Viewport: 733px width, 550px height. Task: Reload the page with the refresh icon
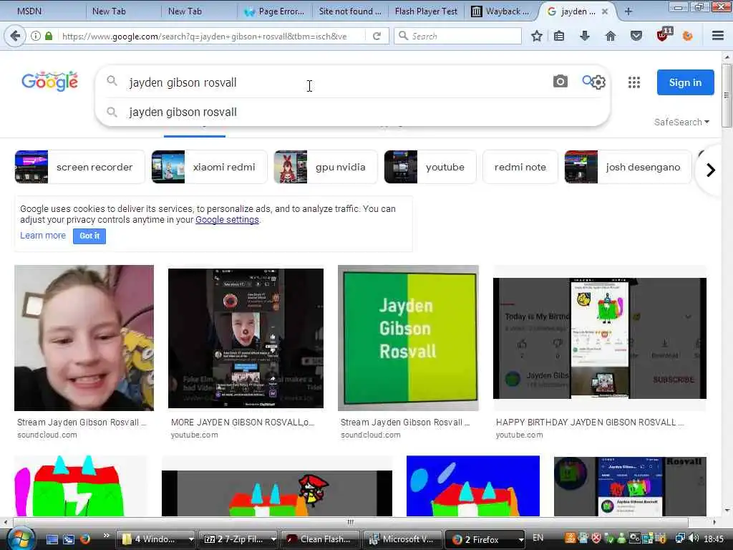click(377, 36)
